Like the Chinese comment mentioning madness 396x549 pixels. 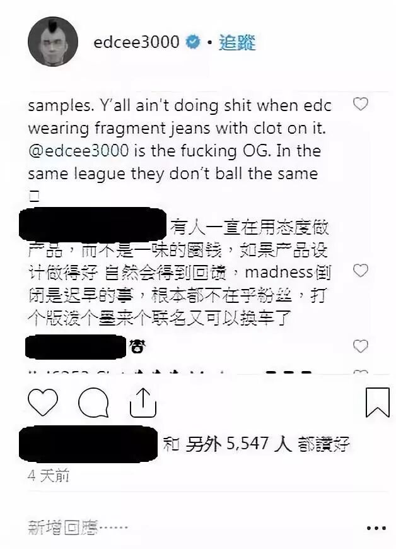pos(360,271)
